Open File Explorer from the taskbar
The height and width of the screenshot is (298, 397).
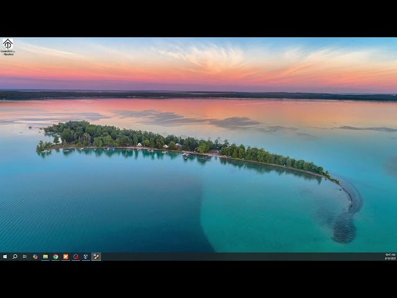(x=45, y=256)
